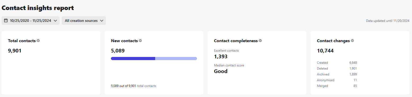The width and height of the screenshot is (412, 97).
Task: Click the Median contact score Good value
Action: (221, 71)
